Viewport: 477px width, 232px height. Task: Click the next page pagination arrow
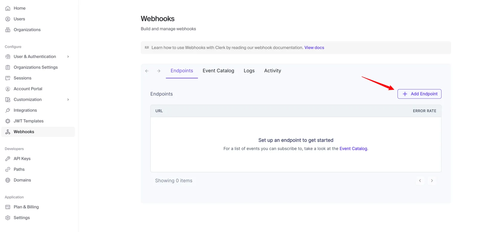coord(432,180)
